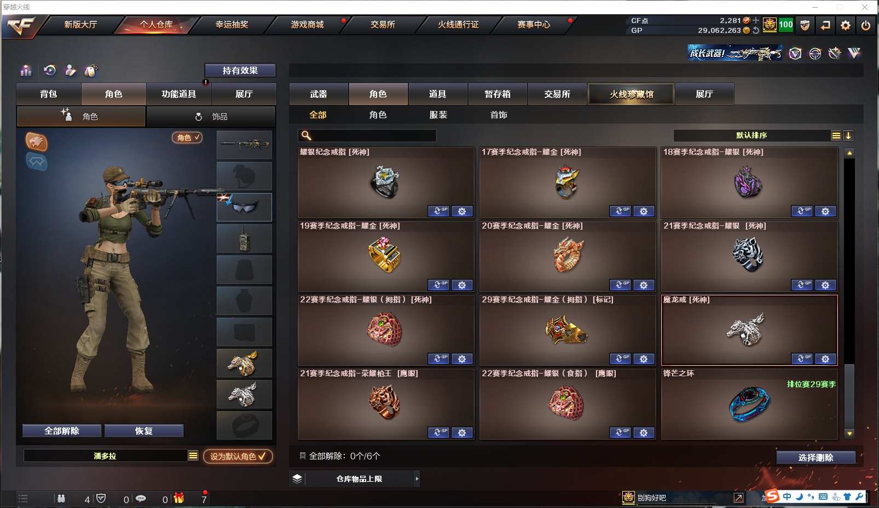The image size is (879, 508).
Task: Click the item list scrollbar down arrow
Action: point(849,434)
